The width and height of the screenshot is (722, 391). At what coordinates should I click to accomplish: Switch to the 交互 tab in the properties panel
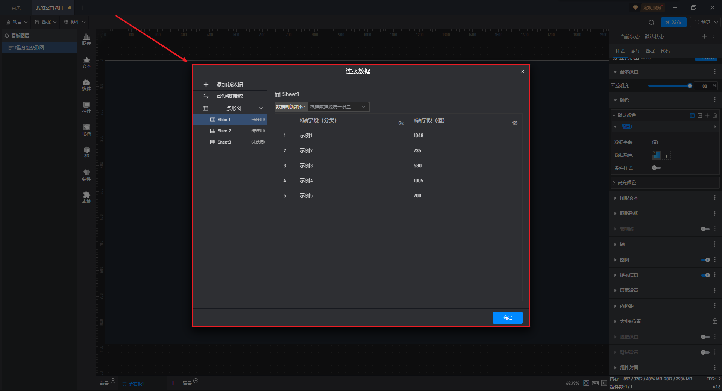pos(635,51)
